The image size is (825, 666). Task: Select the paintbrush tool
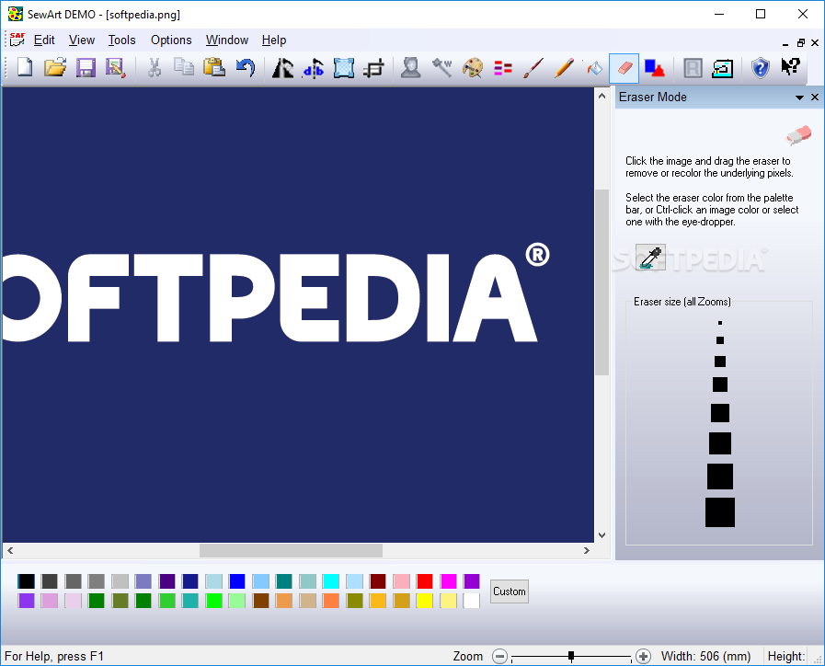533,68
